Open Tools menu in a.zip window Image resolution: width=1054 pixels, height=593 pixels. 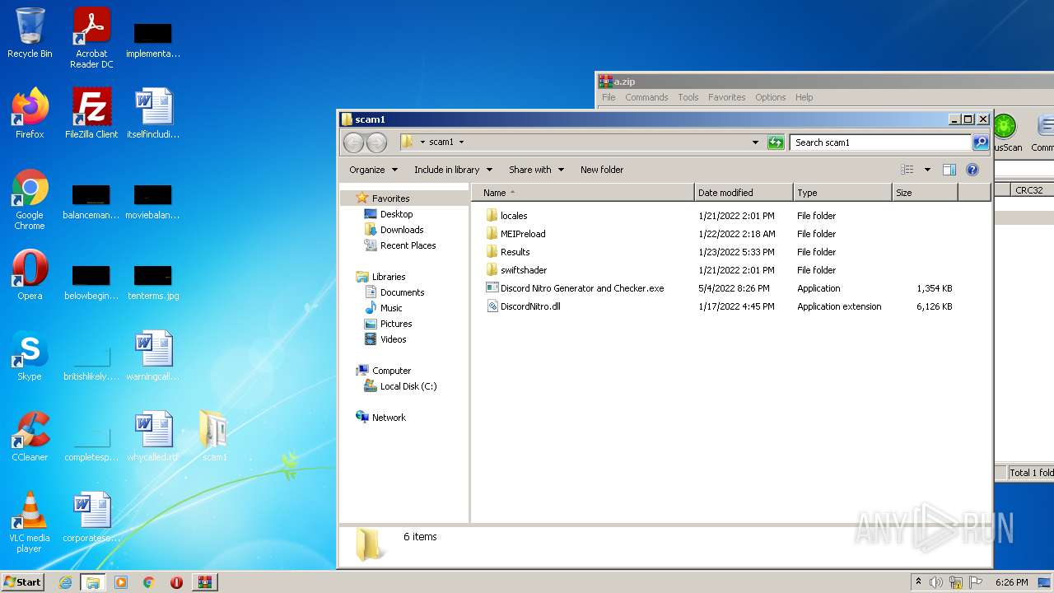(x=688, y=97)
